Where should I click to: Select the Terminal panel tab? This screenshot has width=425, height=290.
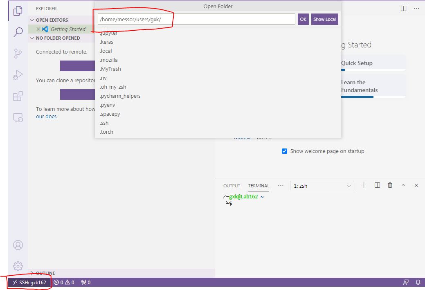coord(259,186)
